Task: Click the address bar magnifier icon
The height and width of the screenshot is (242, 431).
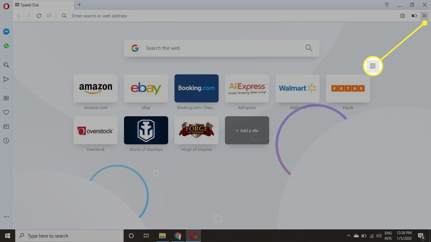Action: pos(64,16)
